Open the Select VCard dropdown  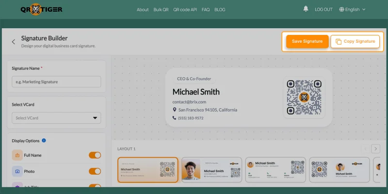pos(56,118)
